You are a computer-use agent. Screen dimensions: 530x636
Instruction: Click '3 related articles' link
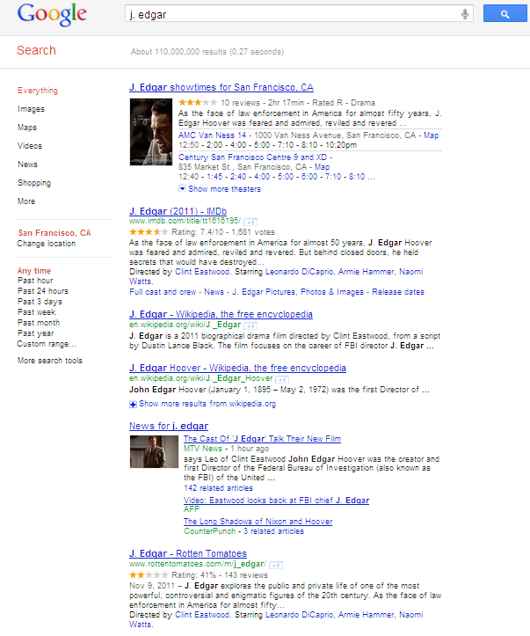(273, 531)
